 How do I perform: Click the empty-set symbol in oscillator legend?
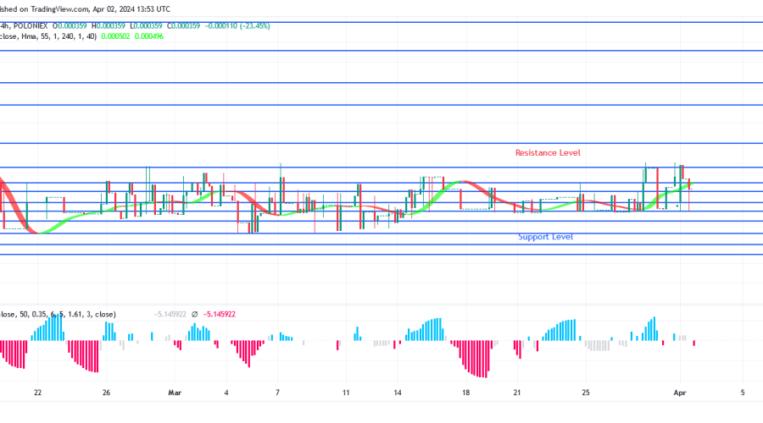[194, 314]
